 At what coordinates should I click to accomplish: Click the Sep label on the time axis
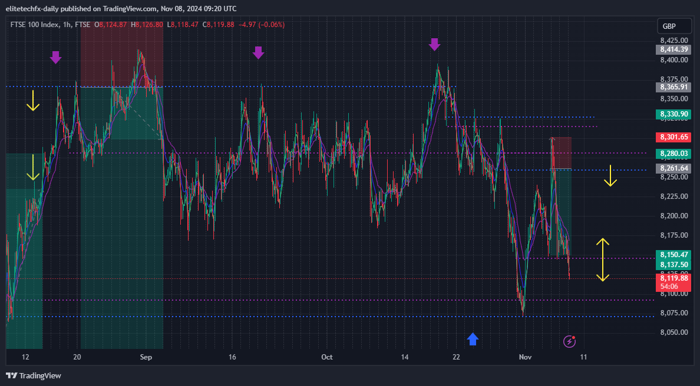[x=146, y=357]
